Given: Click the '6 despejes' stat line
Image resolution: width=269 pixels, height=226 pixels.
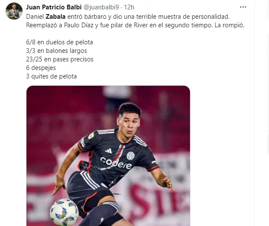Looking at the screenshot, I should click(41, 68).
